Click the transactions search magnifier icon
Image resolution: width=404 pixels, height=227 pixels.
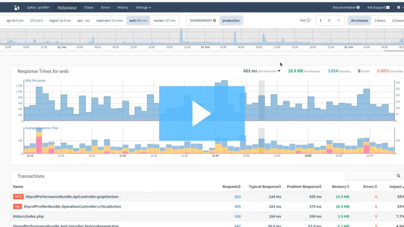[x=399, y=176]
